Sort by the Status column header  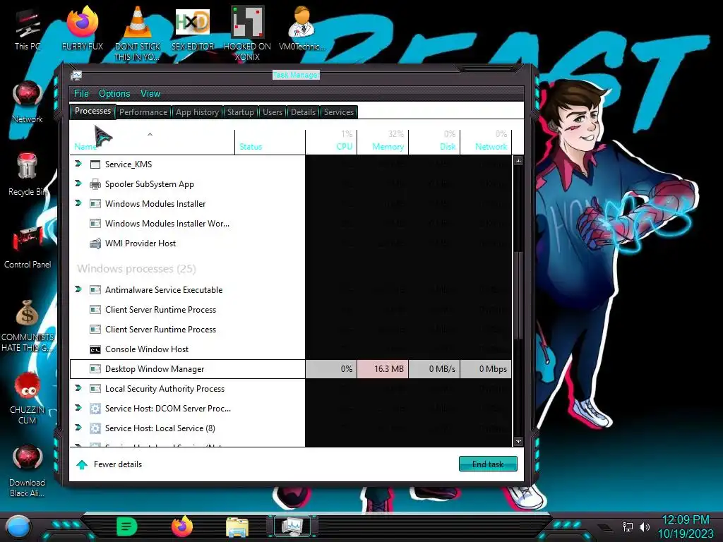click(x=270, y=141)
